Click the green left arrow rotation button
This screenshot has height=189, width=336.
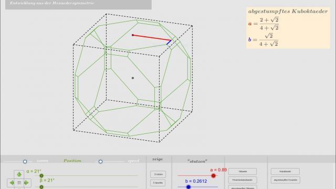pos(12,183)
